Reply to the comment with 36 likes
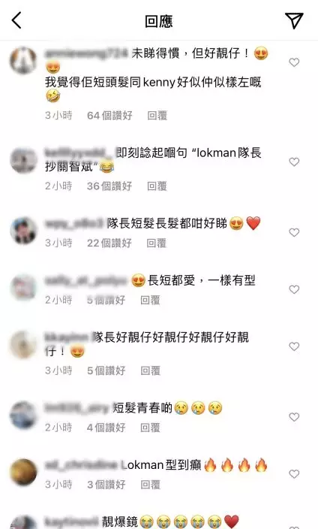The width and height of the screenshot is (318, 529). tap(157, 186)
